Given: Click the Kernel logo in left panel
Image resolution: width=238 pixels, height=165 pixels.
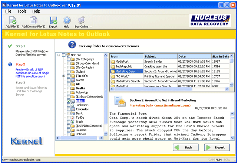Looking at the screenshot, I should (x=27, y=141).
